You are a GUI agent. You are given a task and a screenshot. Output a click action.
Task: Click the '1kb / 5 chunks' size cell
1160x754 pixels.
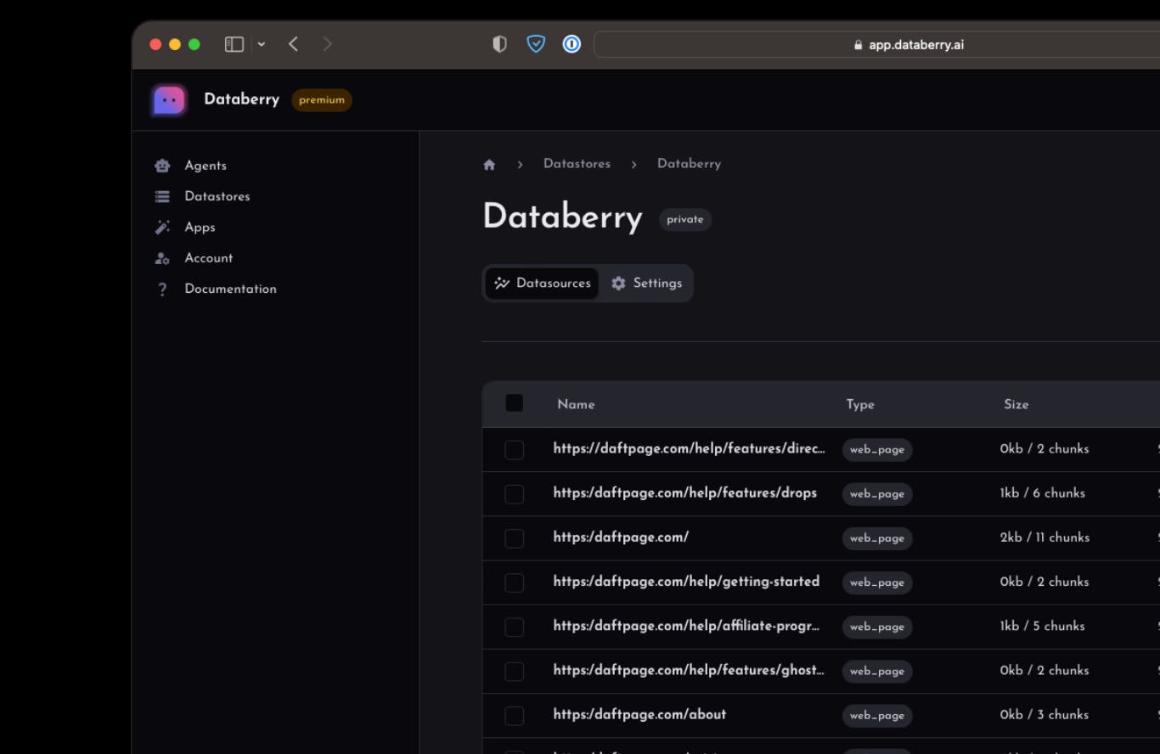(x=1042, y=626)
